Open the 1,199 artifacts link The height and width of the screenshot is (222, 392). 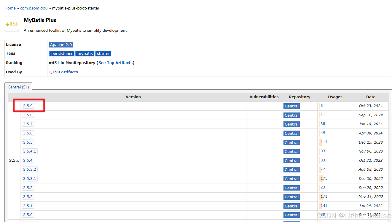(63, 72)
